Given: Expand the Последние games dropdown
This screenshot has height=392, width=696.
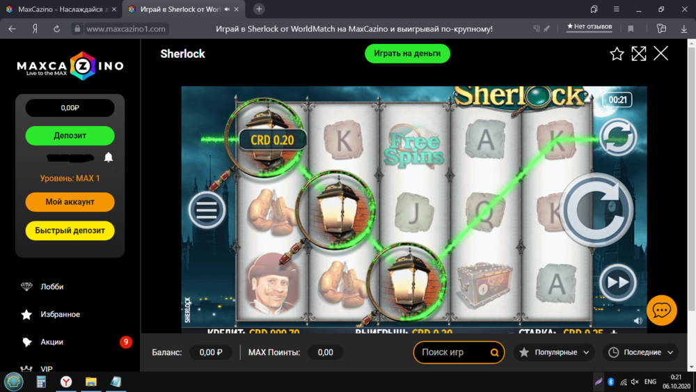Looking at the screenshot, I should [640, 352].
